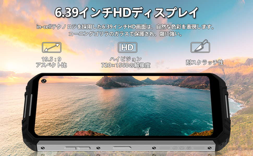Image resolution: width=253 pixels, height=156 pixels.
Task: Click the '19.5 : 9' ratio text
Action: coord(51,59)
